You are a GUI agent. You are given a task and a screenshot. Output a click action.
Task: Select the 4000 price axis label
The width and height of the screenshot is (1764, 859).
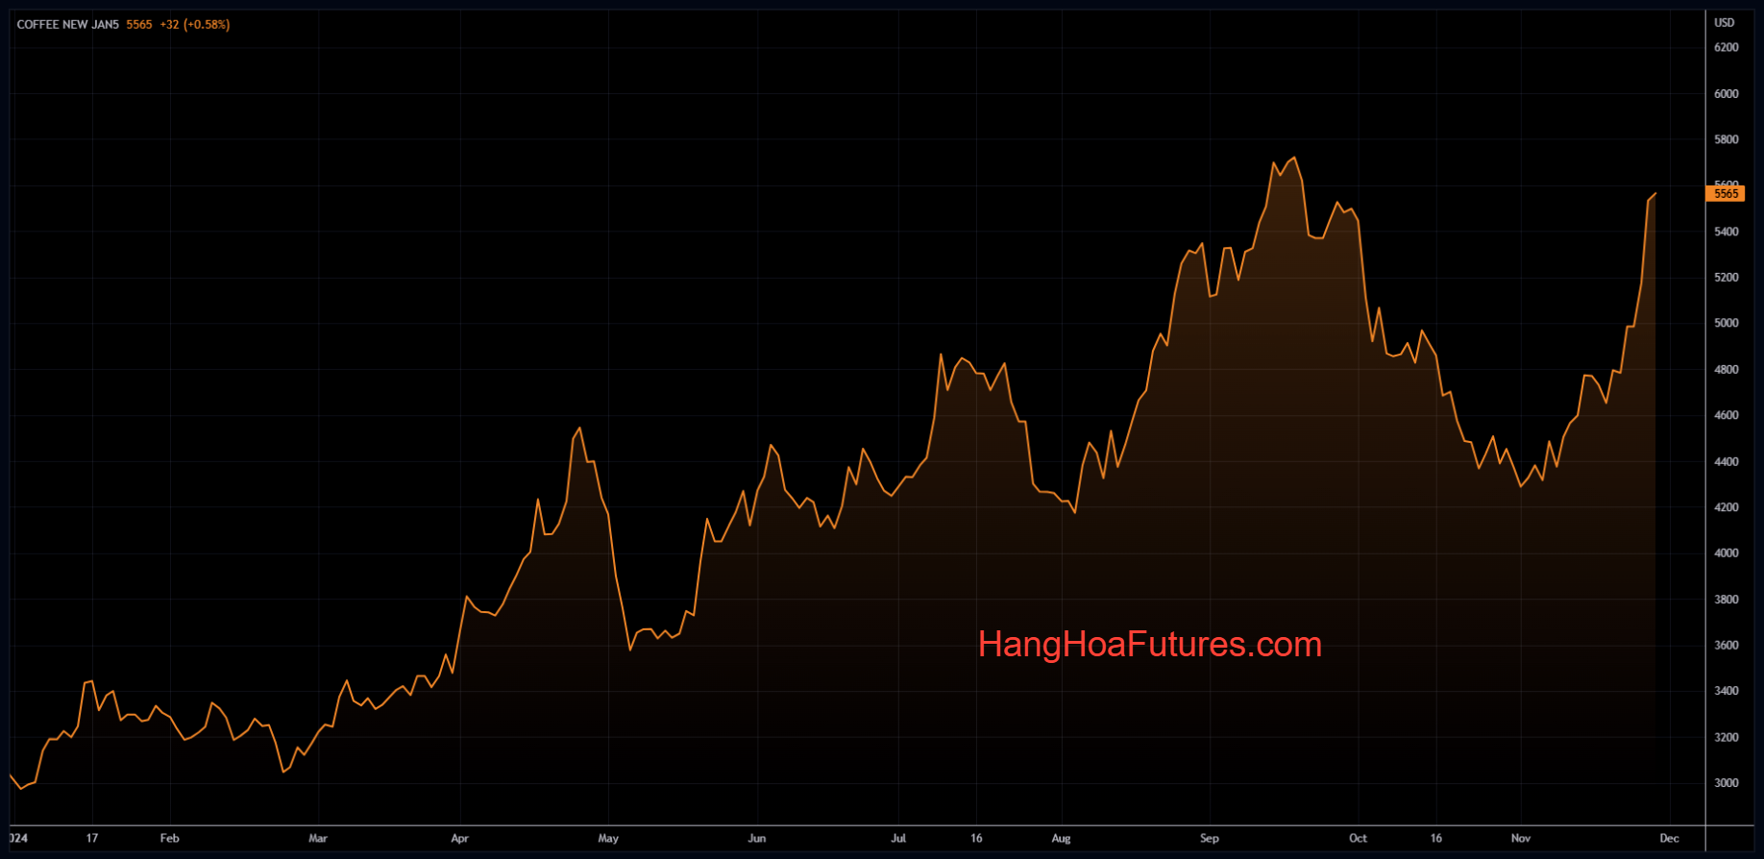1727,553
